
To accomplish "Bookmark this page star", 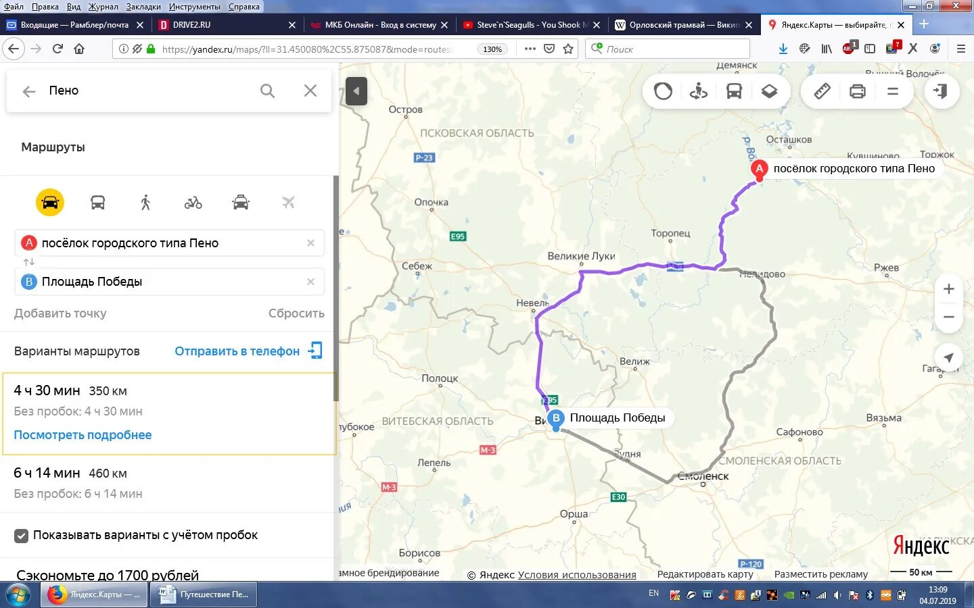I will pos(568,49).
